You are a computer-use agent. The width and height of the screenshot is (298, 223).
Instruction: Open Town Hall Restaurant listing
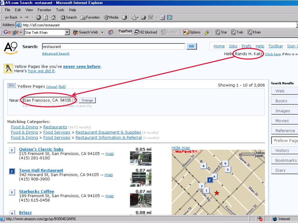(41, 170)
